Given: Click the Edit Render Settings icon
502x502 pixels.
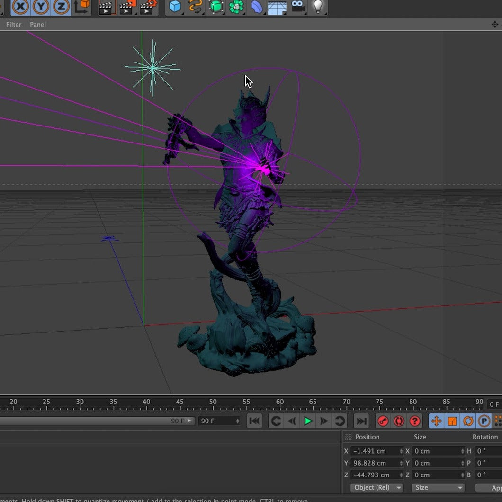Looking at the screenshot, I should 149,7.
